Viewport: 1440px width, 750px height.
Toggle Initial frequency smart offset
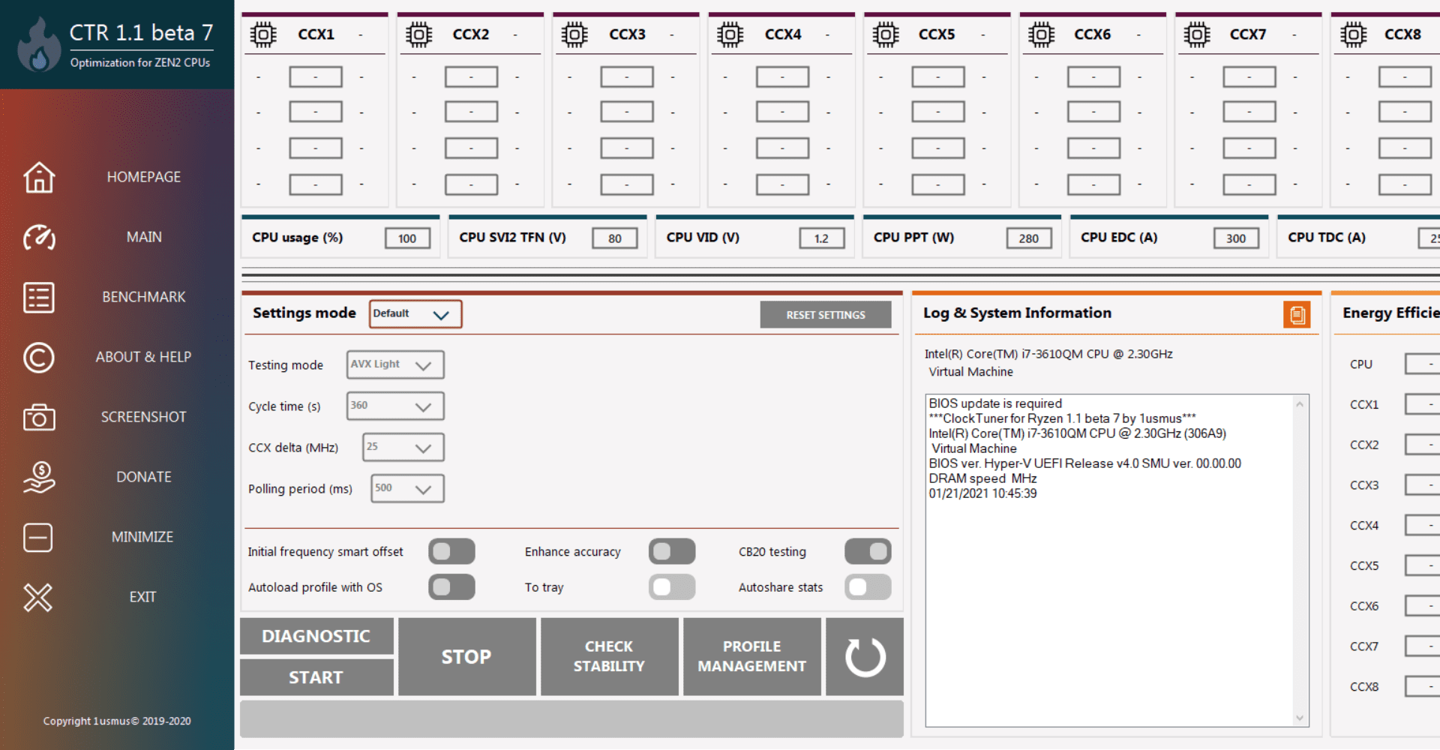451,551
